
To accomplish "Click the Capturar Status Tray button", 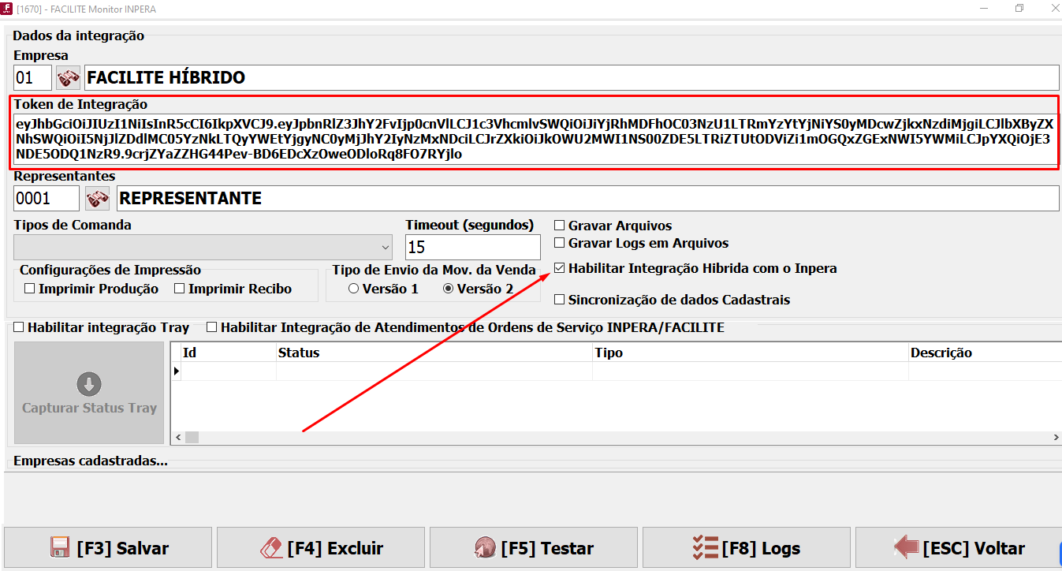I will click(89, 393).
